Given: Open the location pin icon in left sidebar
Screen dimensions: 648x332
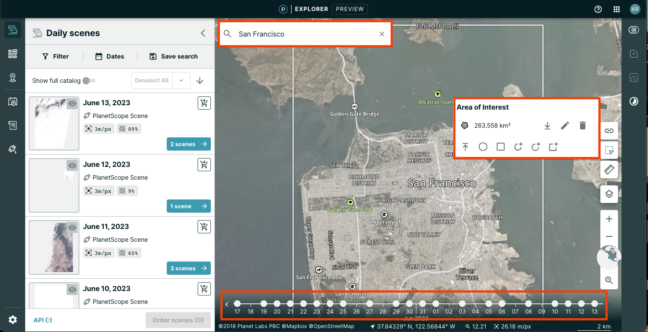Looking at the screenshot, I should tap(12, 78).
